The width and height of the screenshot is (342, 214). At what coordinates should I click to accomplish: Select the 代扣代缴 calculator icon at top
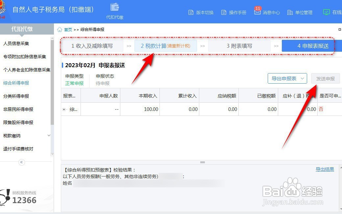tap(114, 7)
